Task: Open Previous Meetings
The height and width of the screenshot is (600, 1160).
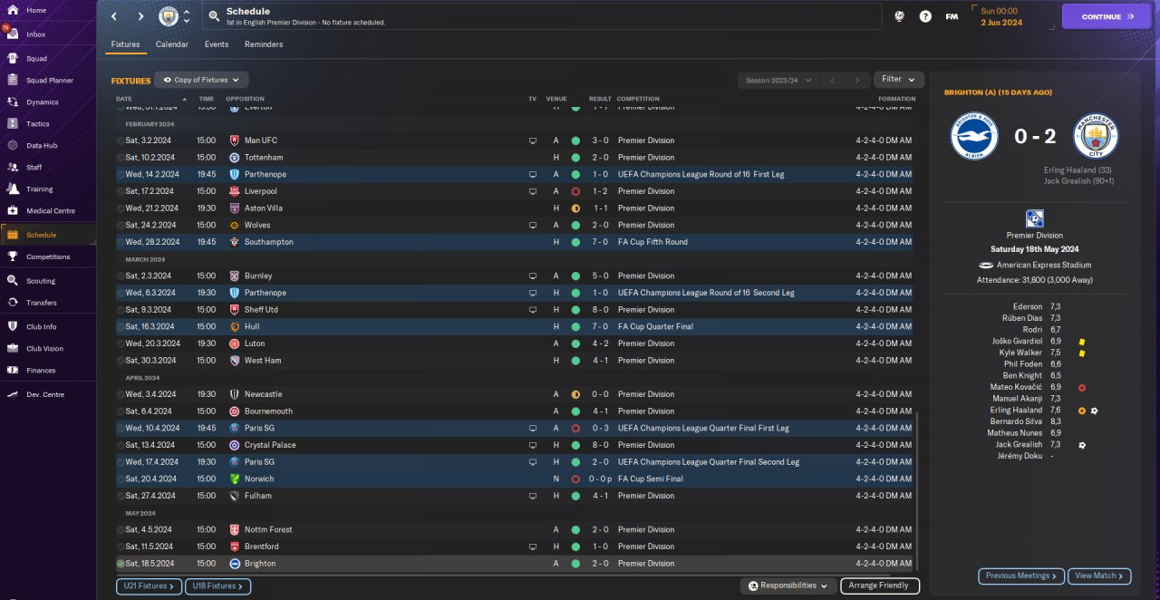Action: [1020, 576]
